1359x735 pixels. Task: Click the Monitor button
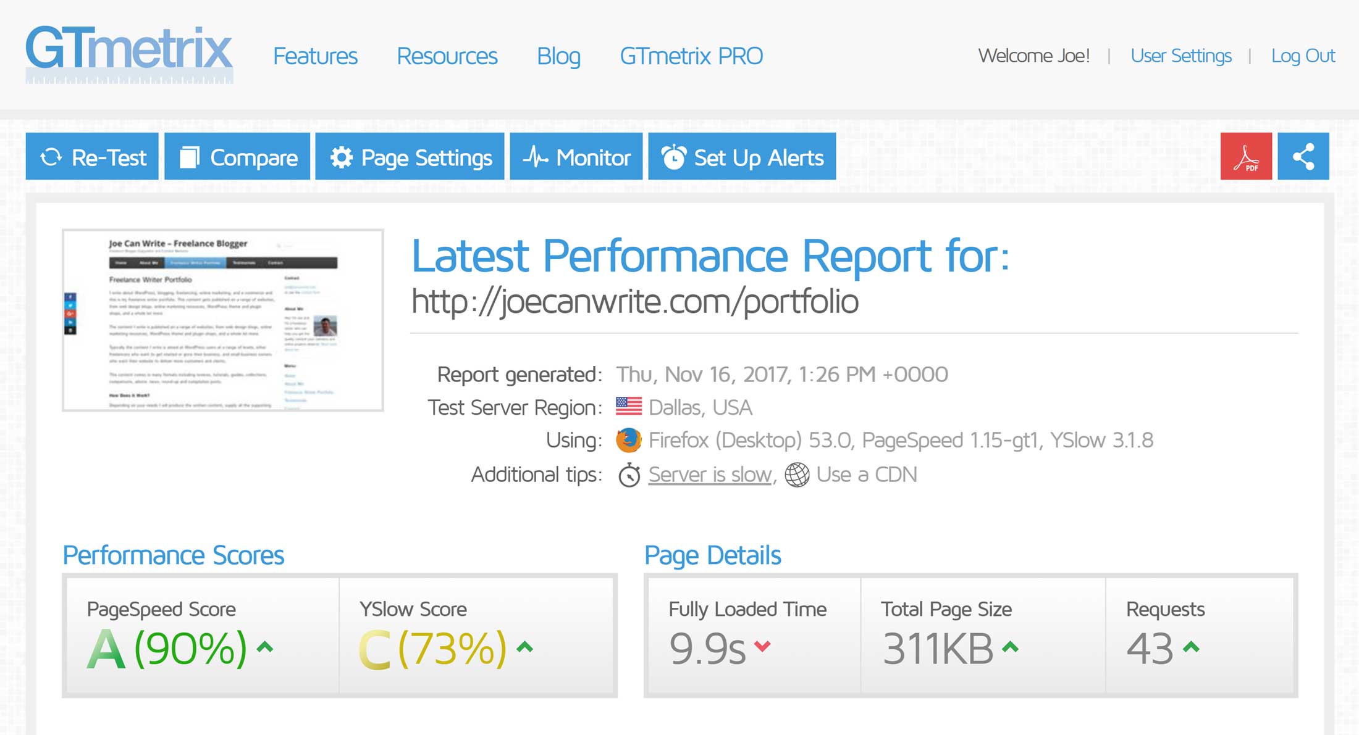(576, 157)
